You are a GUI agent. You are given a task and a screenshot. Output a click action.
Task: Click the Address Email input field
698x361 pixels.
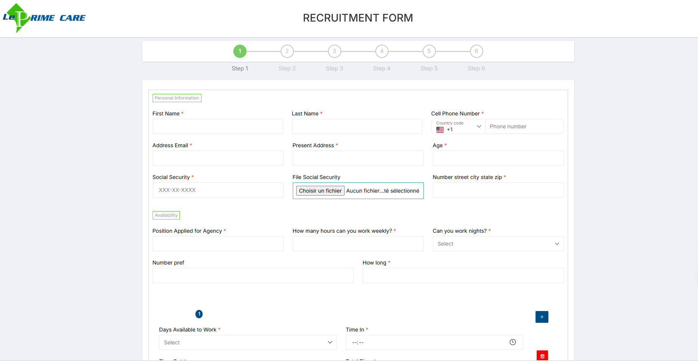(x=218, y=158)
